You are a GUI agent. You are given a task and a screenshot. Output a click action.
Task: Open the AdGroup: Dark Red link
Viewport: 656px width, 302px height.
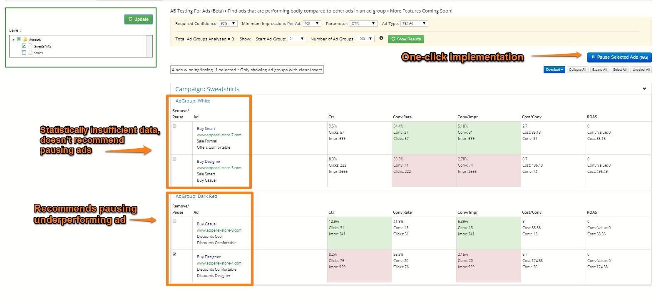pos(196,196)
